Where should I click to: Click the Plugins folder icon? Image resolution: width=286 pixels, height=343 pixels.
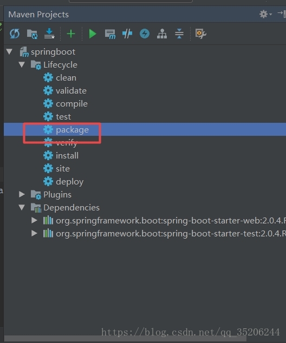click(x=36, y=195)
